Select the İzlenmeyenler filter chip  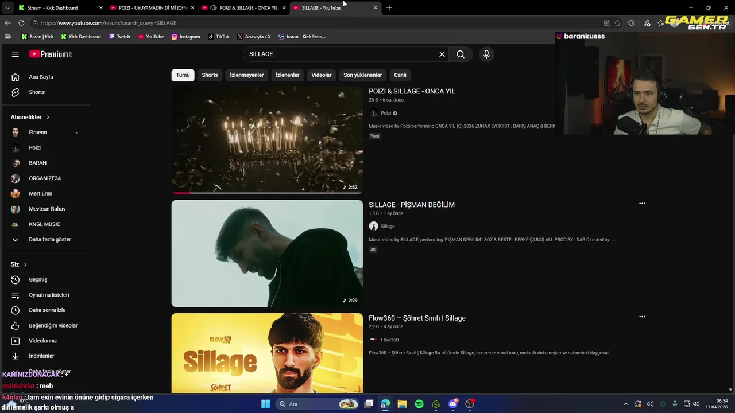[x=247, y=75]
